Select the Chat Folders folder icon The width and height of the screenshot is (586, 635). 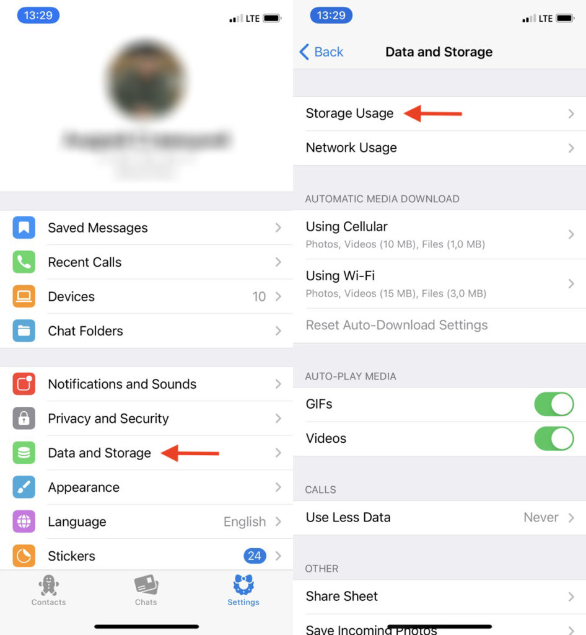coord(24,331)
